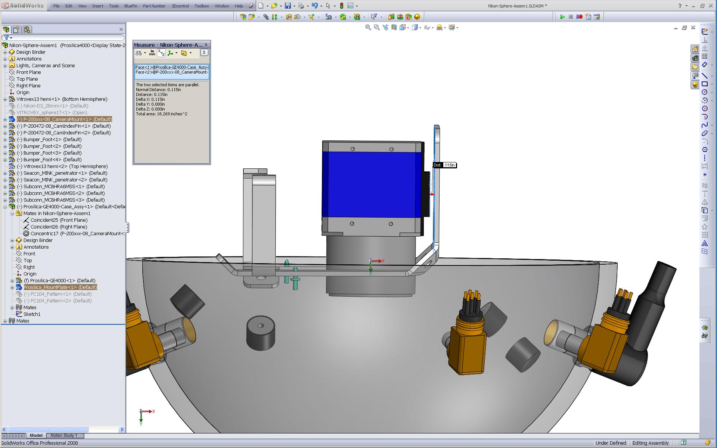This screenshot has width=717, height=448.
Task: Select Face<1> entry in the Measure selection box
Action: 172,67
